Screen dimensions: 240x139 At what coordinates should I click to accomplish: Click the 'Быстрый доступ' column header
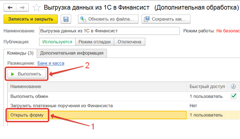pyautogui.click(x=207, y=87)
